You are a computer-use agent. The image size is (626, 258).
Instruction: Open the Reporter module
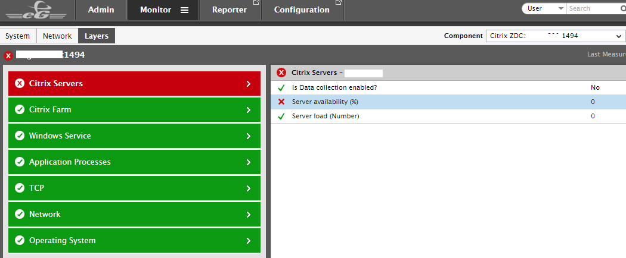(x=230, y=10)
